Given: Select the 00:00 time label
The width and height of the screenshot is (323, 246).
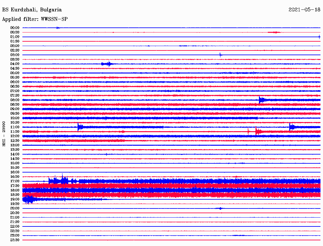Looking at the screenshot, I should click(15, 28).
